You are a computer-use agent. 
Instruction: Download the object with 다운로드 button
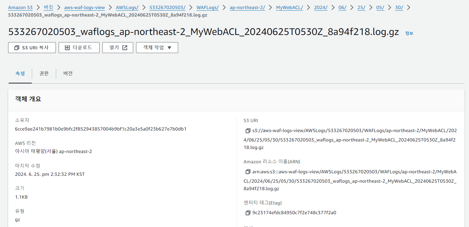point(79,48)
